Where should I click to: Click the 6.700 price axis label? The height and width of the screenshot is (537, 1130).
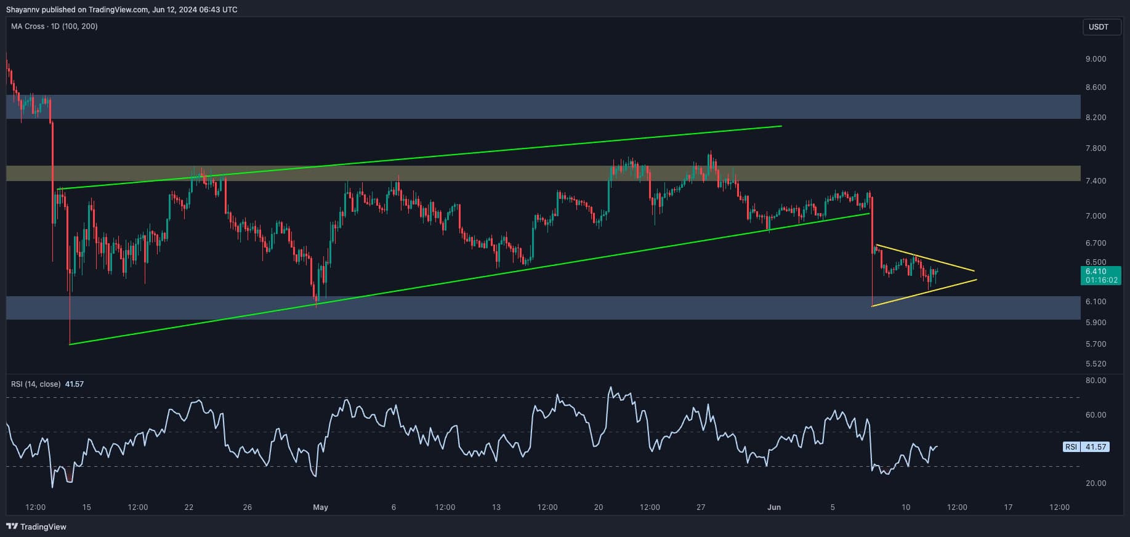pos(1096,243)
